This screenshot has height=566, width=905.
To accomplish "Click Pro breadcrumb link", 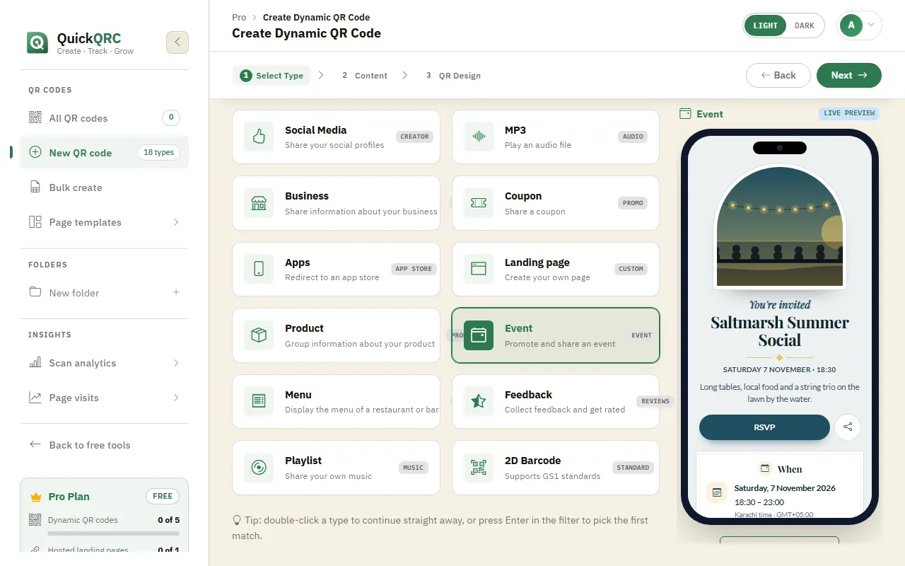I will (239, 17).
